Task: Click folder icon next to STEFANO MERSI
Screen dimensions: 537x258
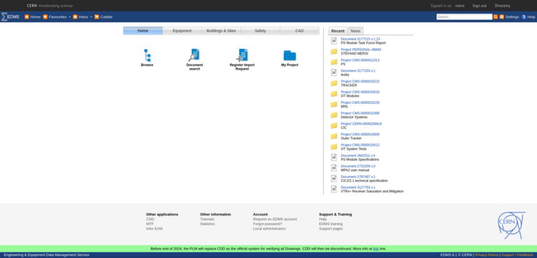Action: pyautogui.click(x=334, y=52)
